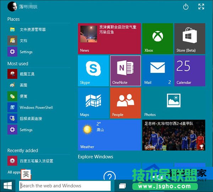Open 文件资源管理器 under Places
The image size is (213, 192).
[x=39, y=29]
